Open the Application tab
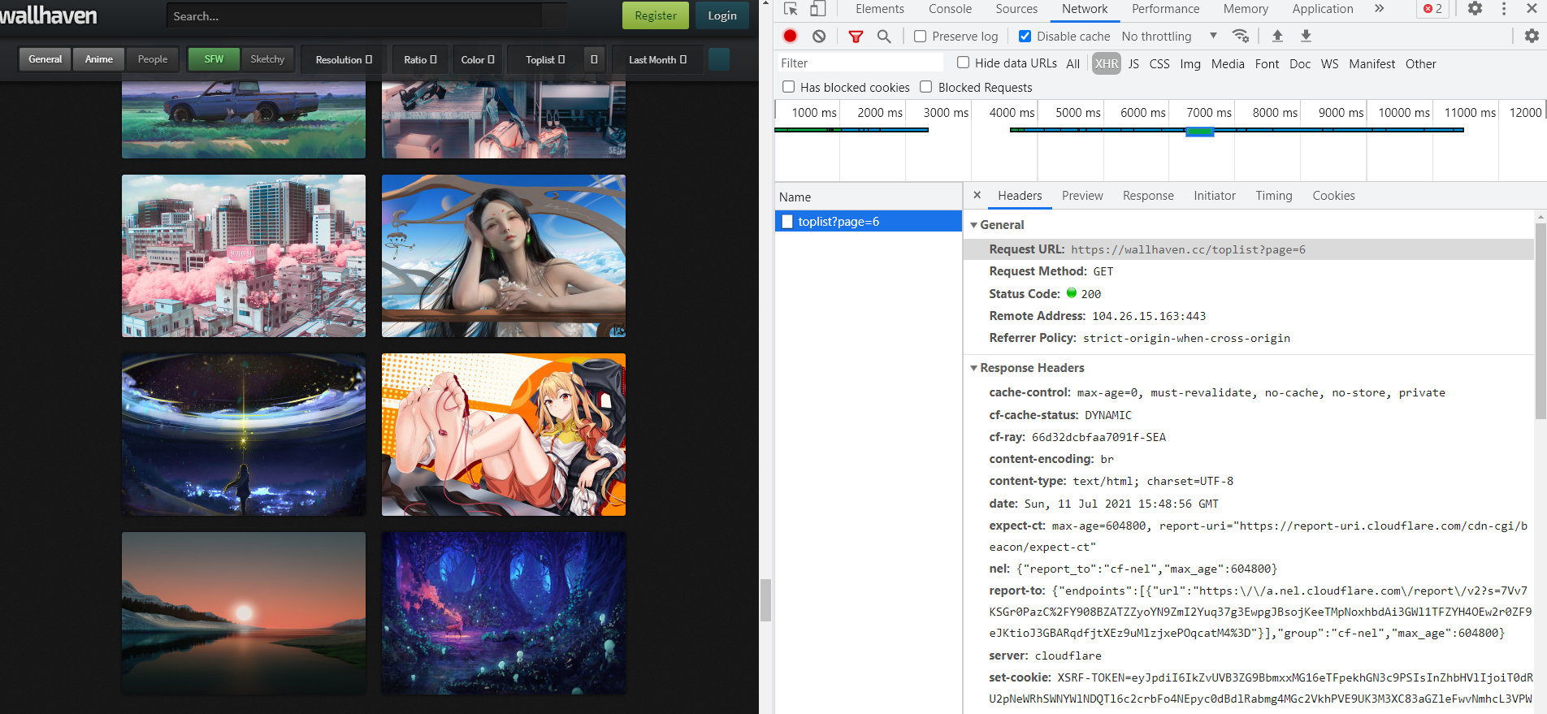Screen dimensions: 1547x714 (x=1323, y=9)
